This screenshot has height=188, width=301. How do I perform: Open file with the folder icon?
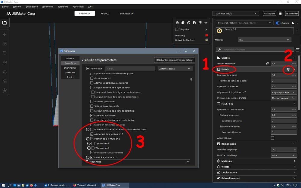(5, 23)
